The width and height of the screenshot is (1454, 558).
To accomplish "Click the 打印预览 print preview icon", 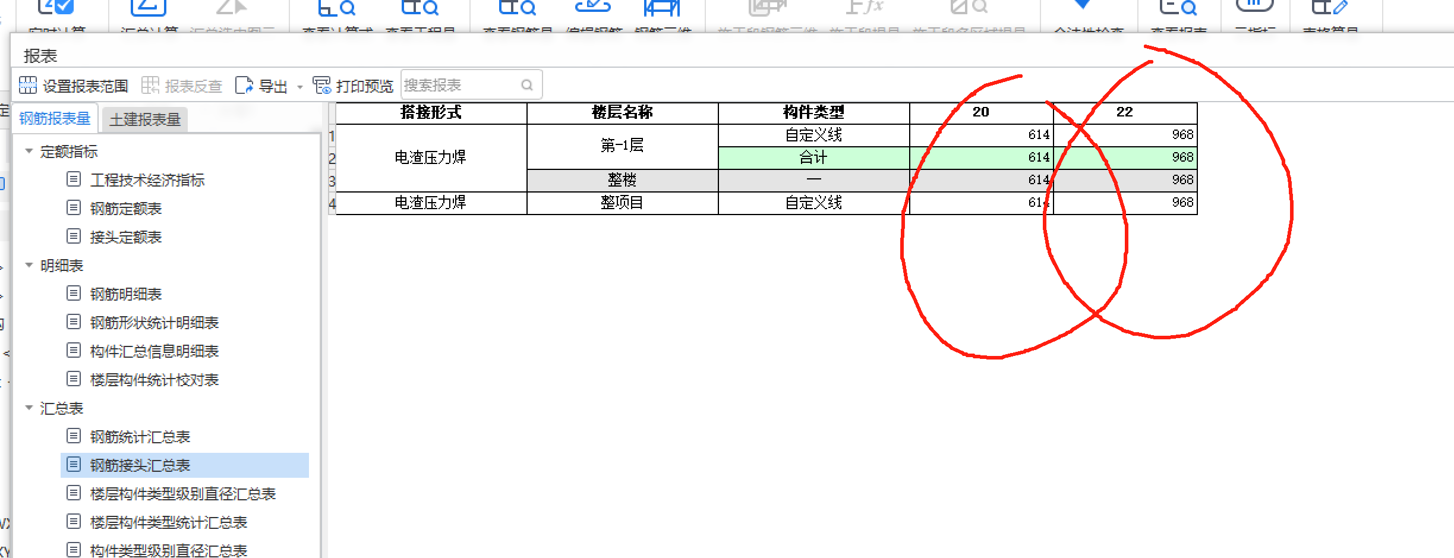I will pos(322,86).
